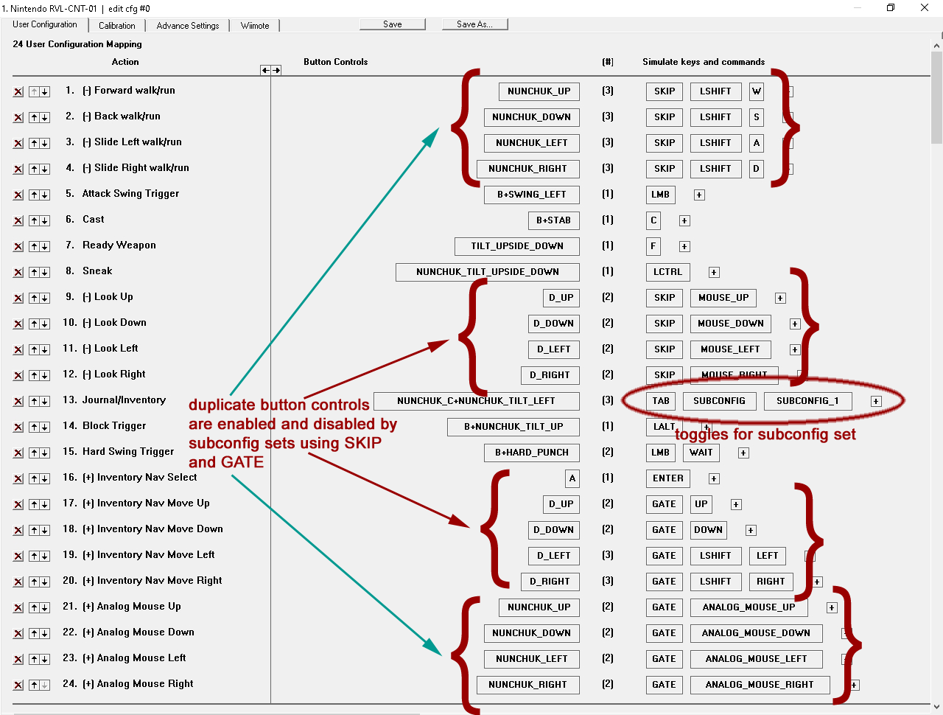Go to the Wiimote tab
Image resolution: width=943 pixels, height=715 pixels.
coord(255,26)
